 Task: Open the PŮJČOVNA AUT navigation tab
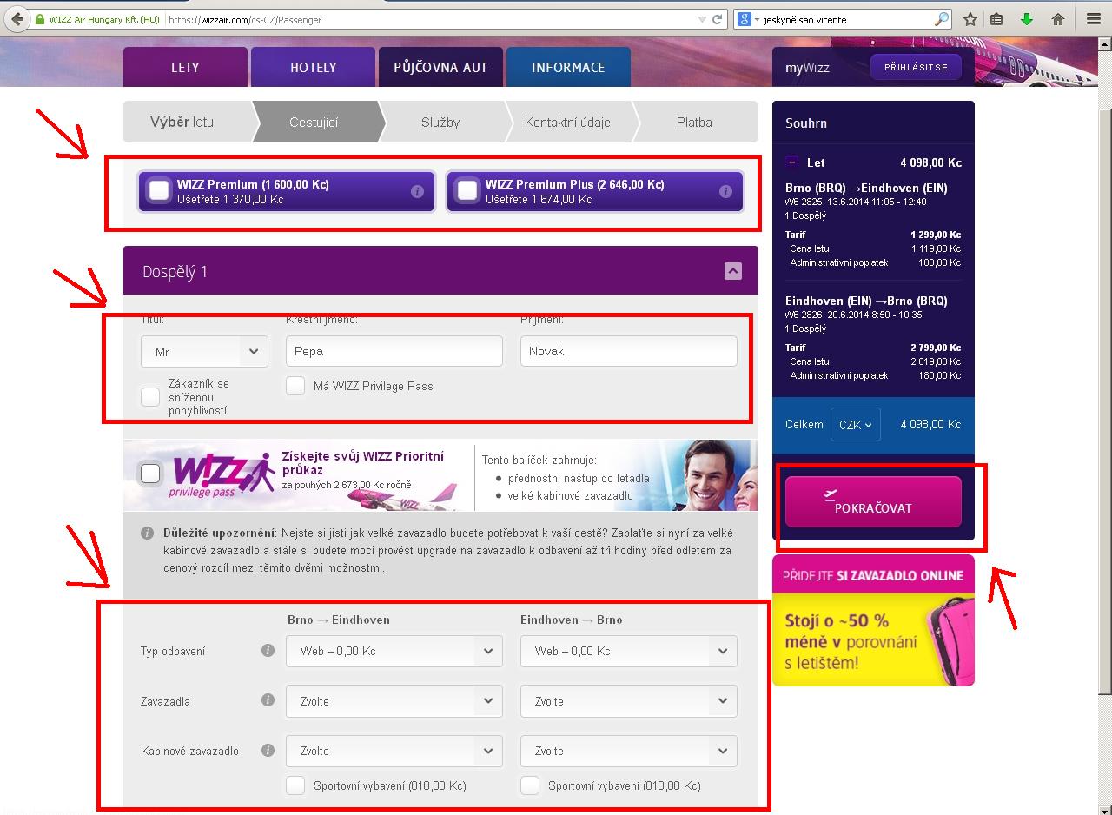(x=440, y=67)
